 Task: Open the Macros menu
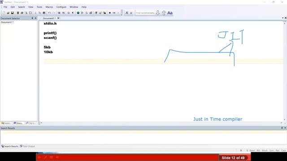(x=49, y=7)
